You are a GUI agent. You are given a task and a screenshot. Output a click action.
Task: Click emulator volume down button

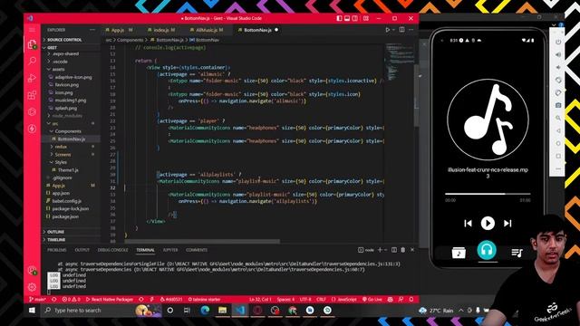558,67
